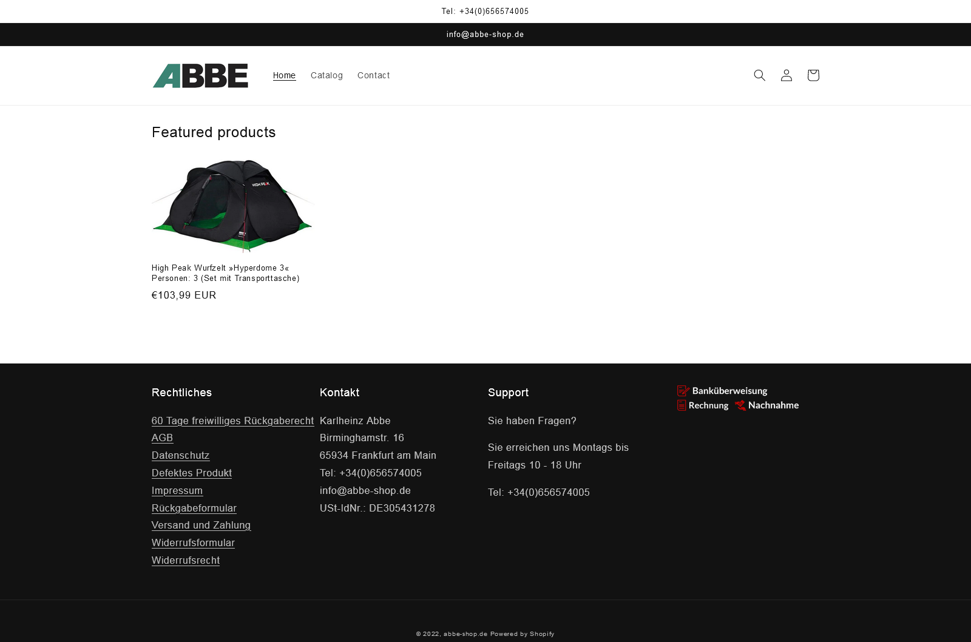Screen dimensions: 971x642
Task: Open the account login icon
Action: [x=786, y=75]
